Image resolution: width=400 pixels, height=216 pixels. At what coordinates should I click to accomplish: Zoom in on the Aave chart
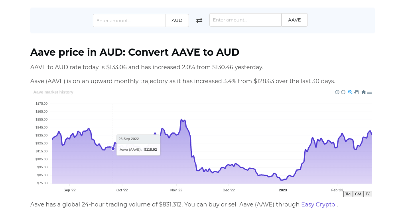(x=337, y=92)
